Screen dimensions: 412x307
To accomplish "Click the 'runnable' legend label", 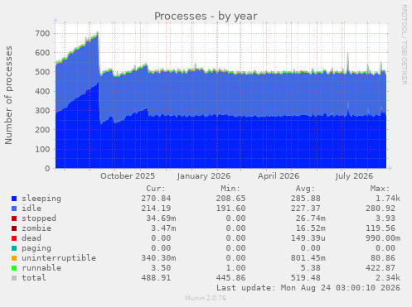I will click(41, 268).
